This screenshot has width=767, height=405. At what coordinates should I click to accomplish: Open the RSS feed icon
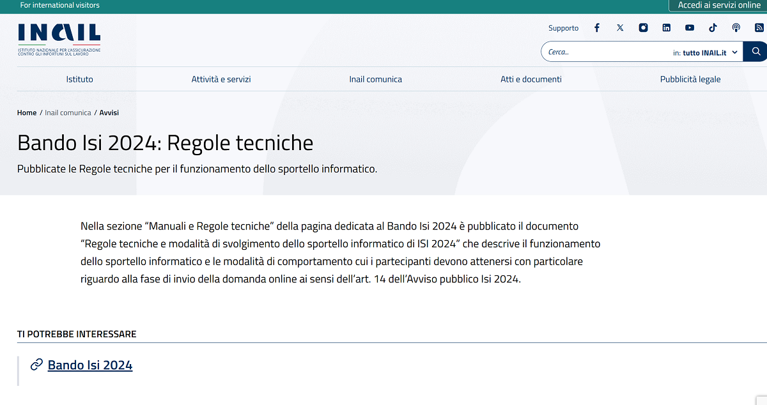pos(759,27)
